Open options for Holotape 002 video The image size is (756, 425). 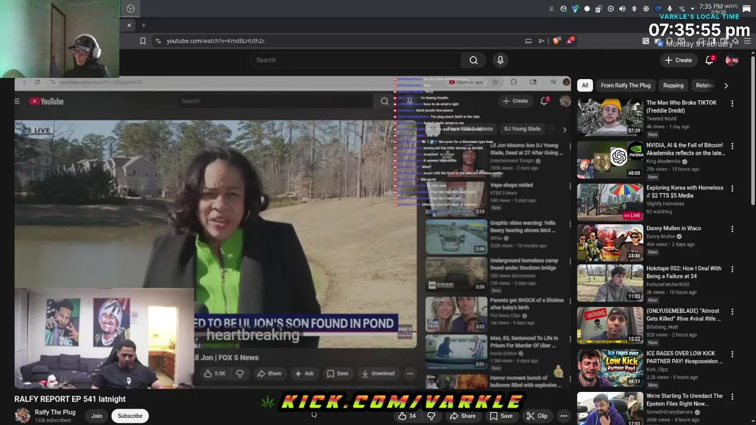[732, 269]
